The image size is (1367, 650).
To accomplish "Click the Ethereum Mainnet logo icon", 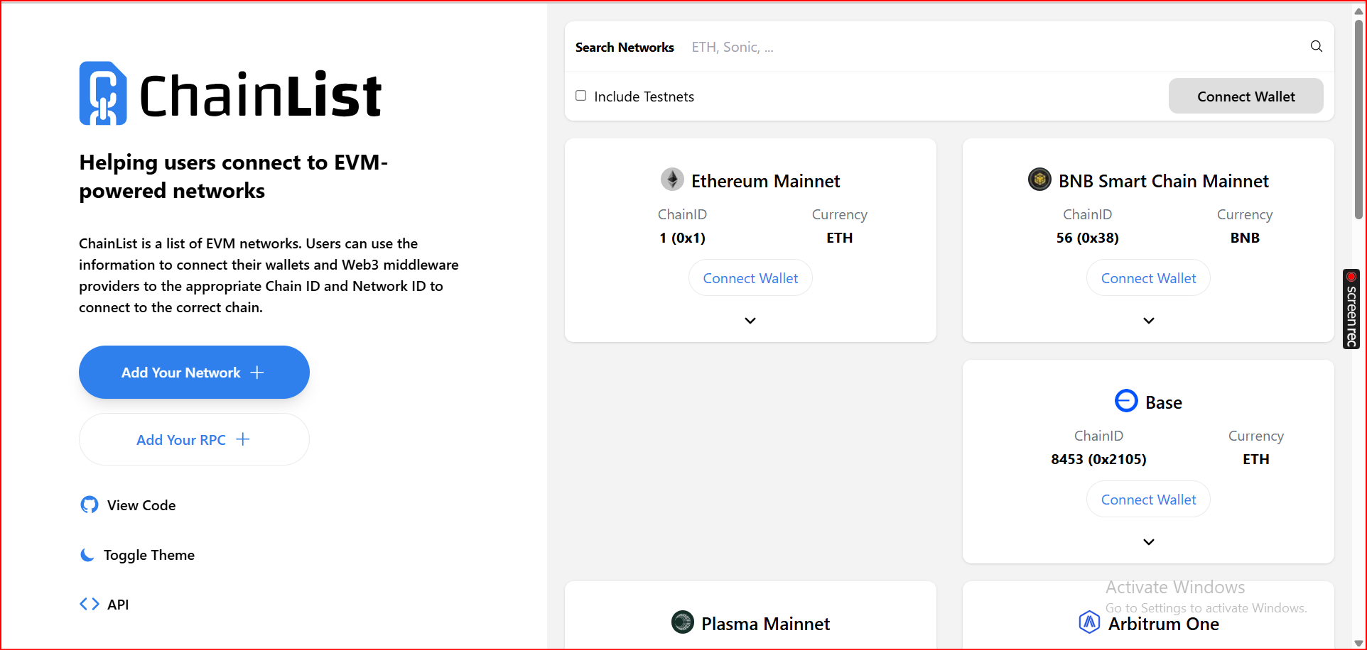I will pos(672,180).
